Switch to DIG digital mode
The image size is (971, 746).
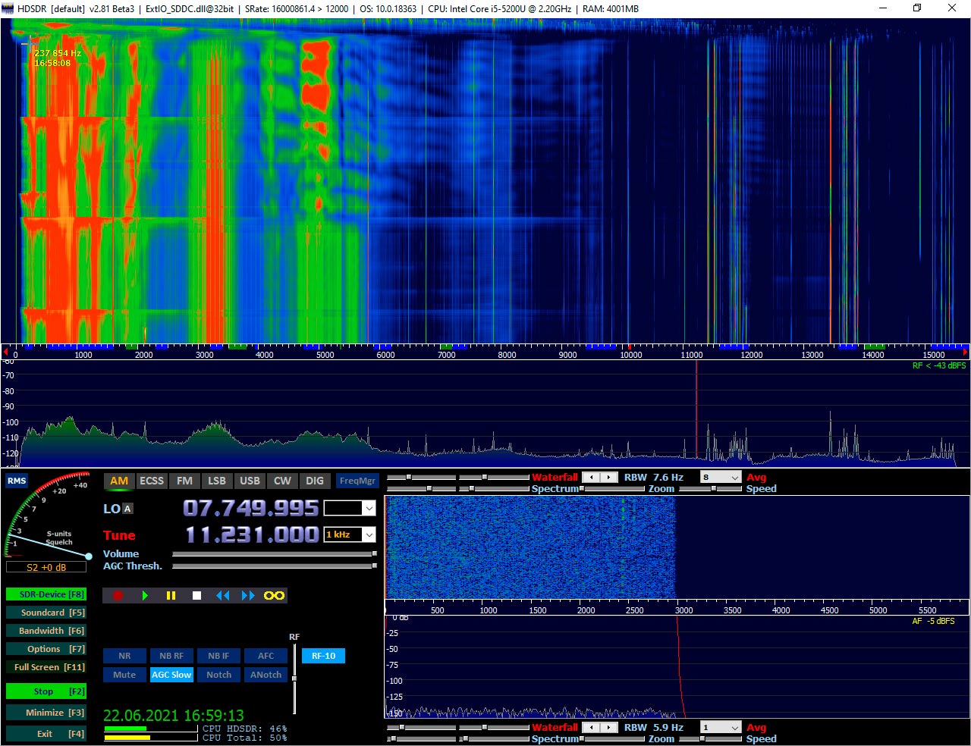315,481
